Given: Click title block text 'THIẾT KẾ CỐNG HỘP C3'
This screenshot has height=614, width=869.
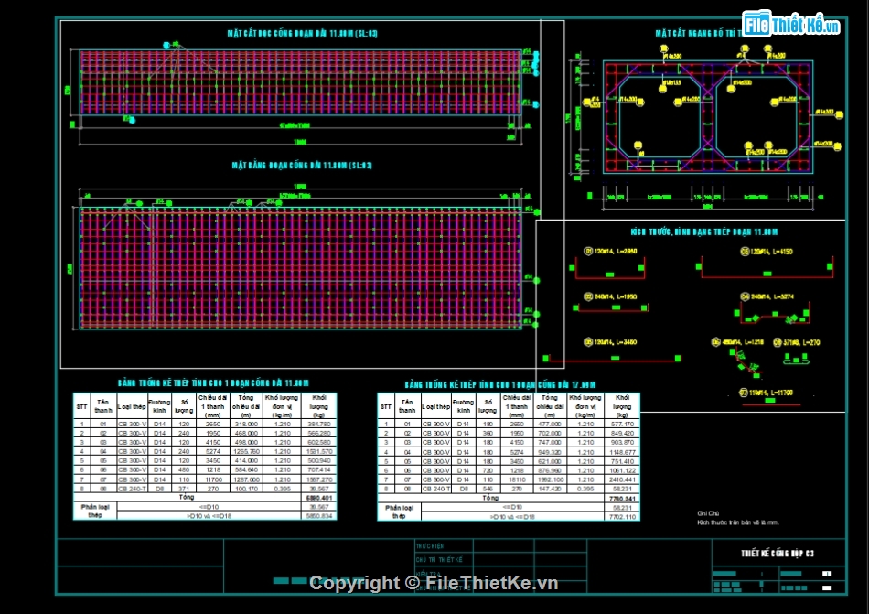Looking at the screenshot, I should tap(778, 553).
